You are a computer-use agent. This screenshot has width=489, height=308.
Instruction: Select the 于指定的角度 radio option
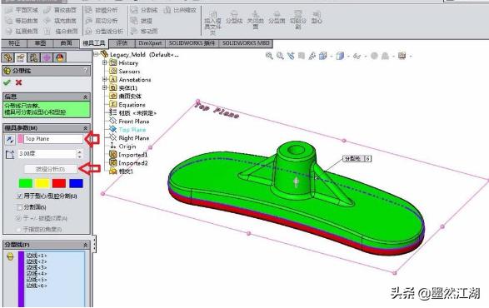(18, 230)
